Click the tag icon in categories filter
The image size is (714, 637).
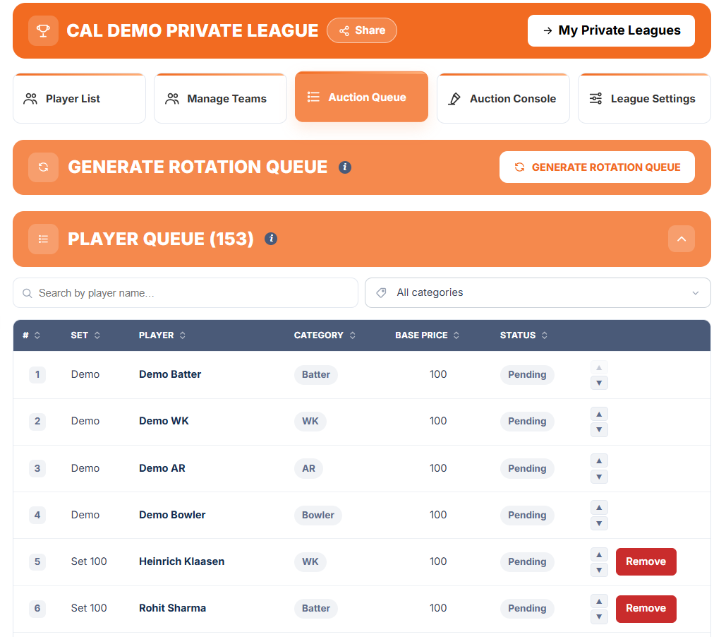point(382,292)
